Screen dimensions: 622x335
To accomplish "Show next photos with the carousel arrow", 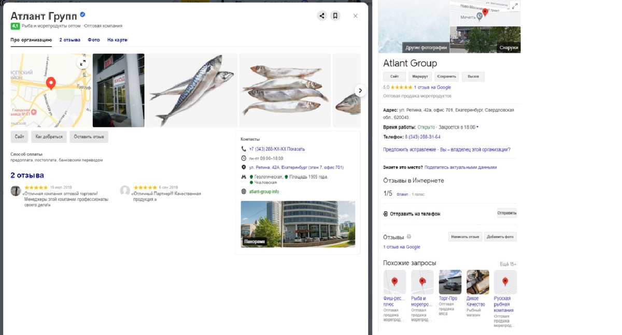I will (360, 91).
